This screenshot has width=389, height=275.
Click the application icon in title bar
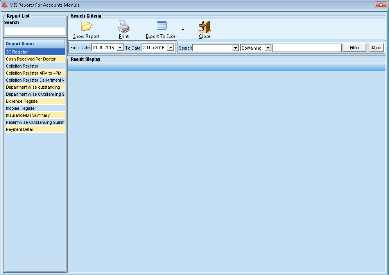[5, 5]
